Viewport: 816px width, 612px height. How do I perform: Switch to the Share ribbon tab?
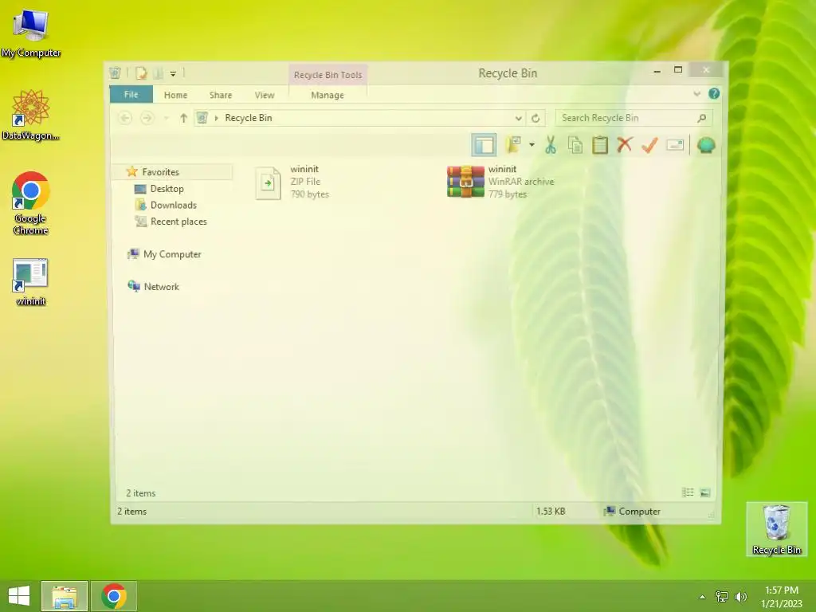221,96
